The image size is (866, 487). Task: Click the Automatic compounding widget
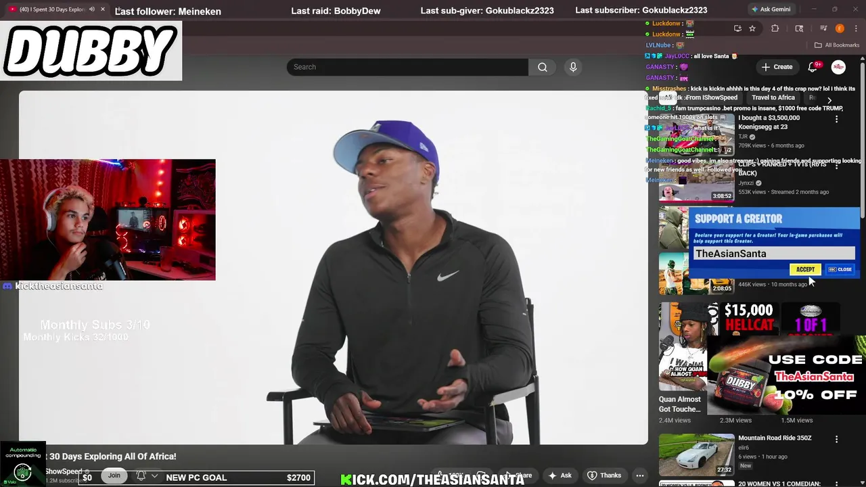pos(22,464)
